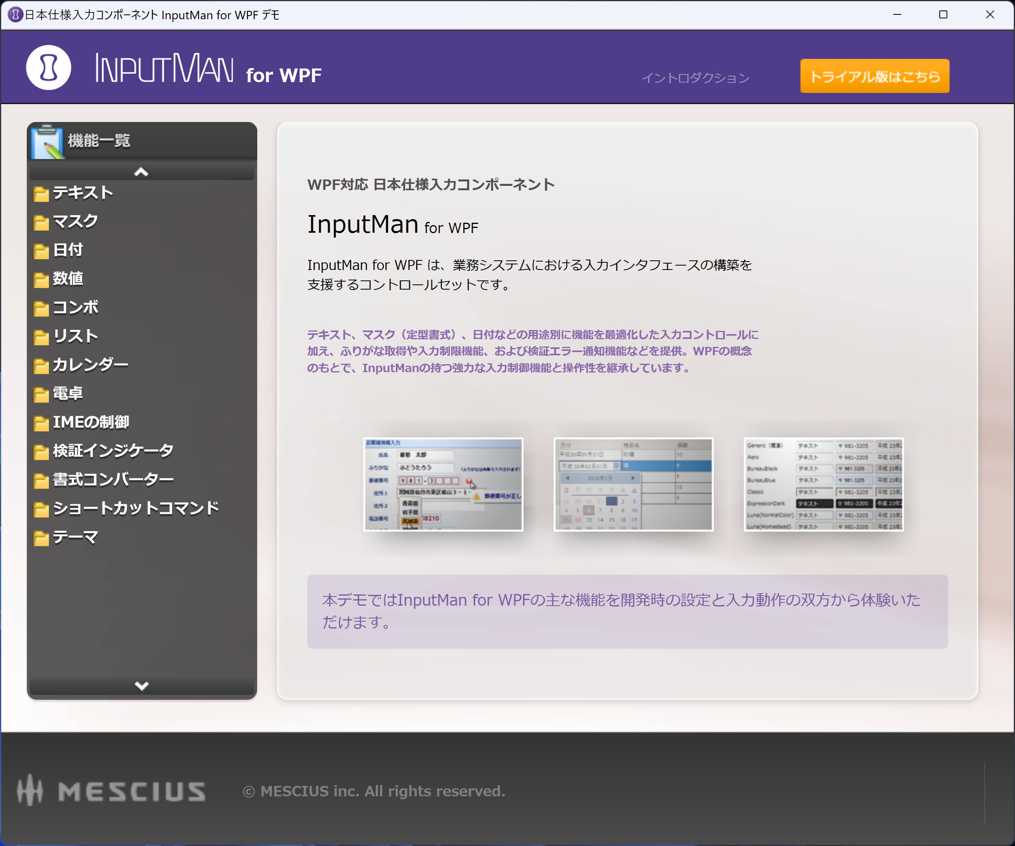Click the date calendar dropdown thumbnail

(634, 484)
